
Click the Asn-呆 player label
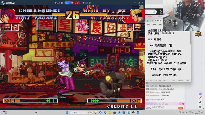59,3
